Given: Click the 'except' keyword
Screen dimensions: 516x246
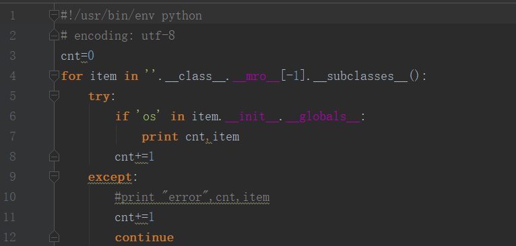Looking at the screenshot, I should (x=110, y=177).
